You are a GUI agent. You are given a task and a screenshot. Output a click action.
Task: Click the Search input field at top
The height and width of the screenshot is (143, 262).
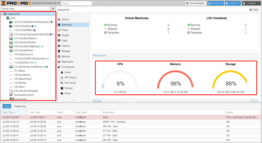[x=76, y=3]
